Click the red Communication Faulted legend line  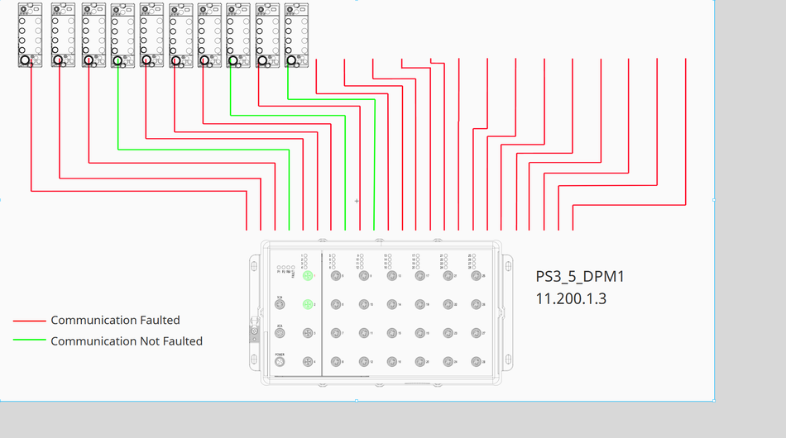click(x=29, y=321)
